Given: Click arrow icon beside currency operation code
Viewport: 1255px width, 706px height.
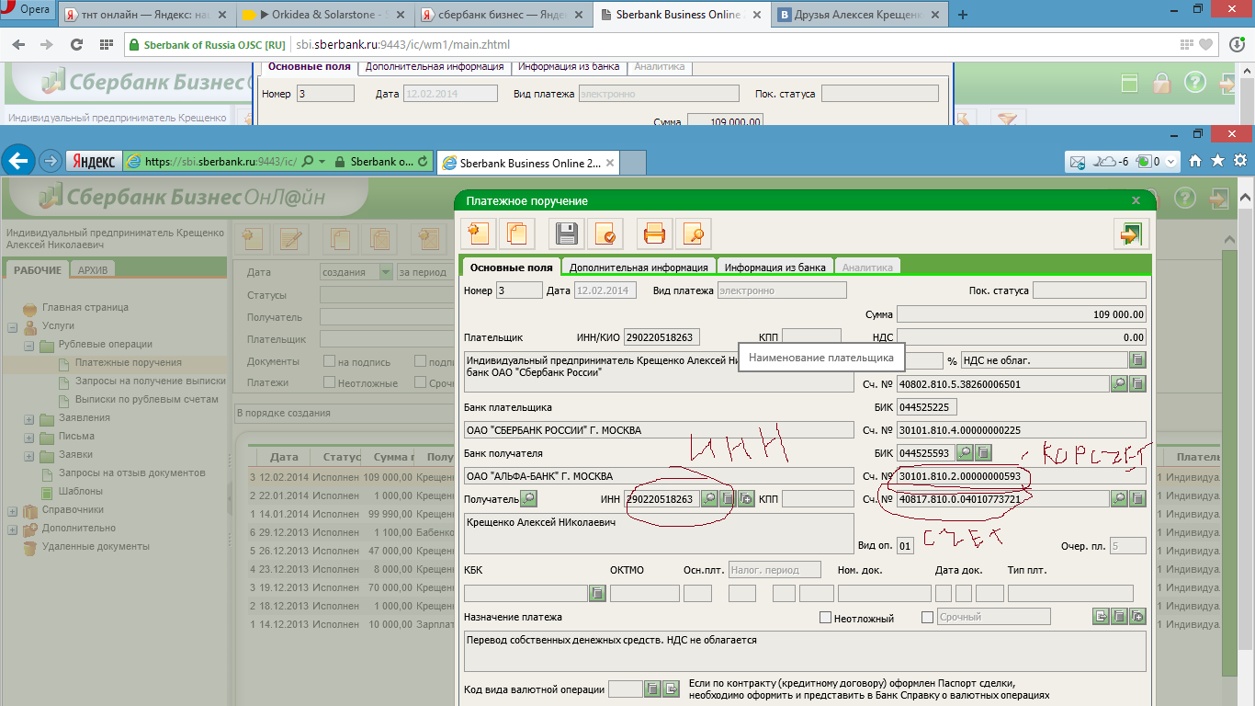Looking at the screenshot, I should [x=672, y=689].
